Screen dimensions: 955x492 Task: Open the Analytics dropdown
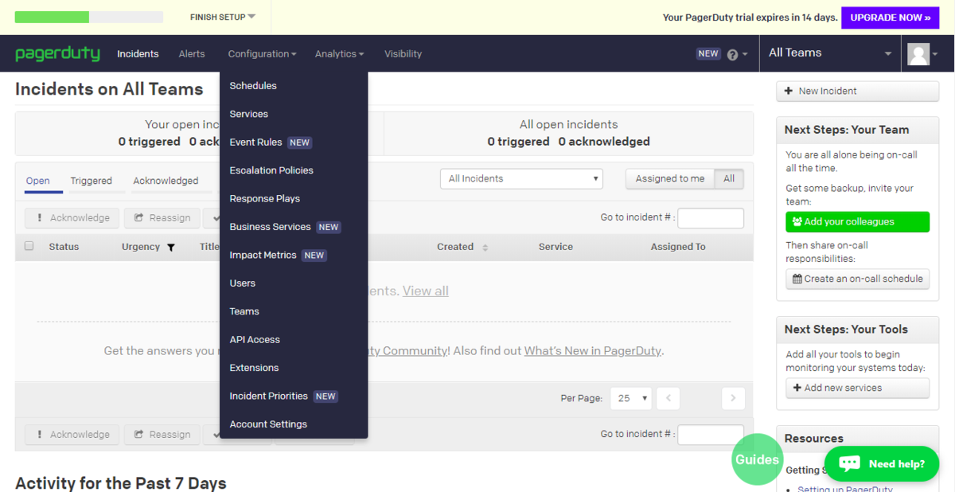(339, 54)
